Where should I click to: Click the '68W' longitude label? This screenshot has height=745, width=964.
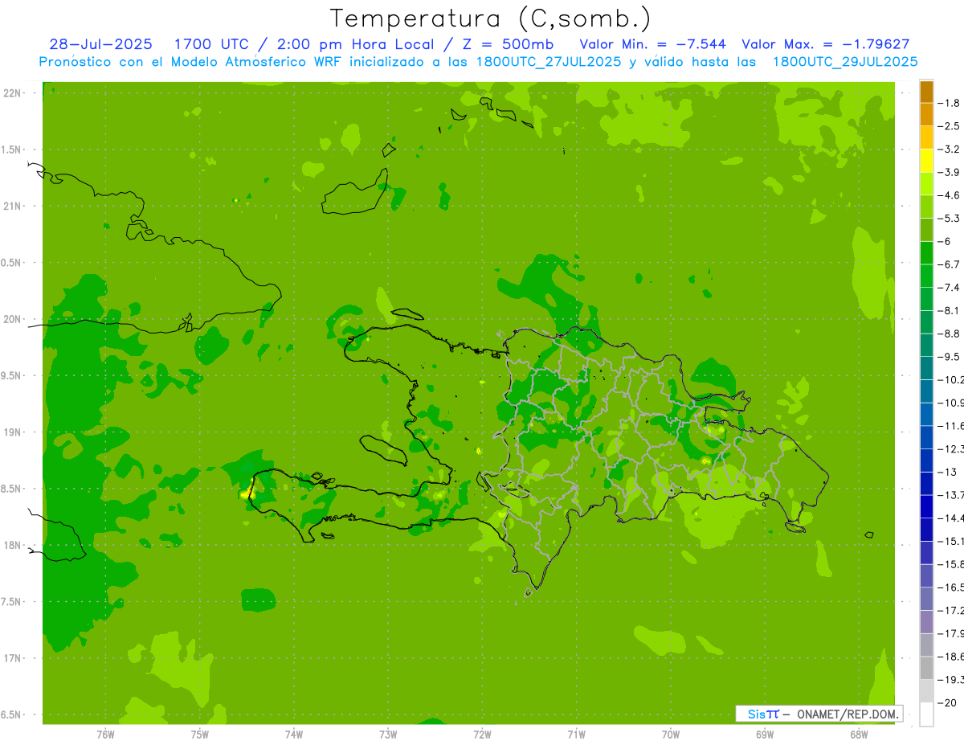coord(859,734)
